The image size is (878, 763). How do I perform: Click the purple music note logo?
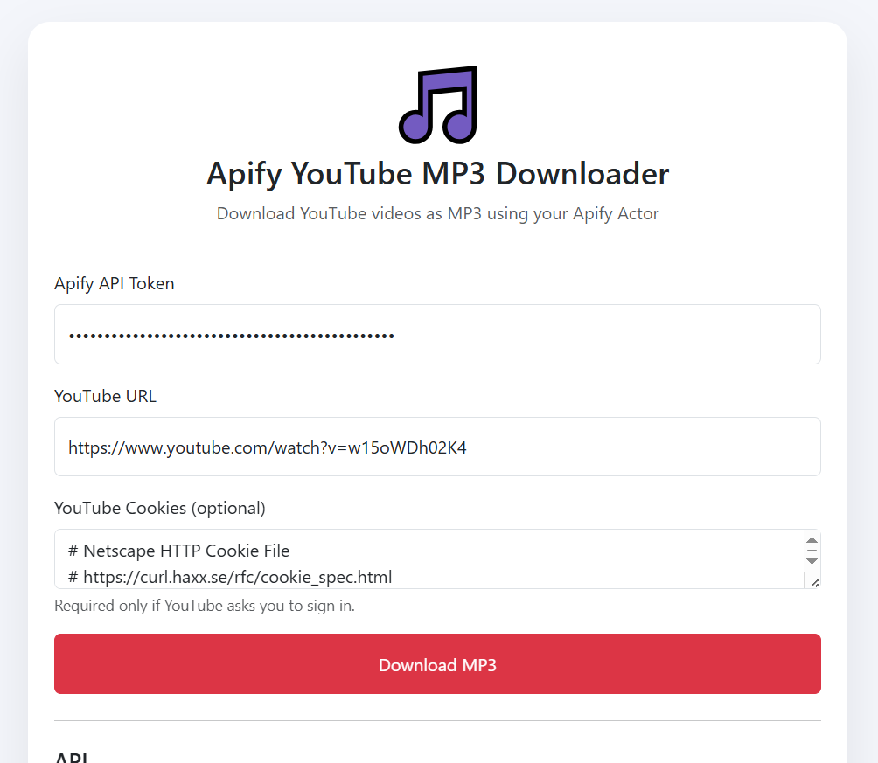438,105
